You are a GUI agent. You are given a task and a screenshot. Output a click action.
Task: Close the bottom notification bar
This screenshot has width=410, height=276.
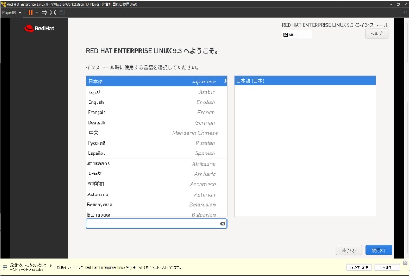405,262
